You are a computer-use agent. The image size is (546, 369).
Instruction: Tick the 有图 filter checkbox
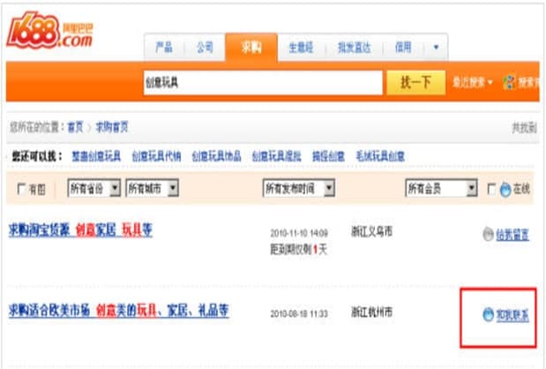click(21, 189)
